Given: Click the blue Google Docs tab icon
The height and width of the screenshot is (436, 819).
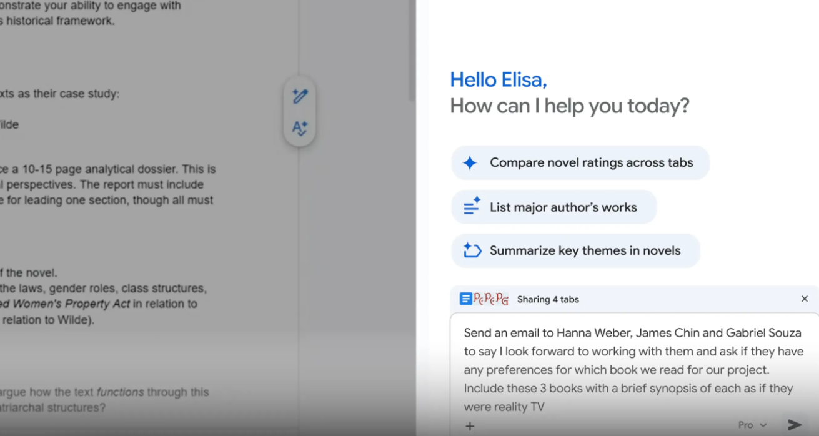Looking at the screenshot, I should pyautogui.click(x=465, y=299).
